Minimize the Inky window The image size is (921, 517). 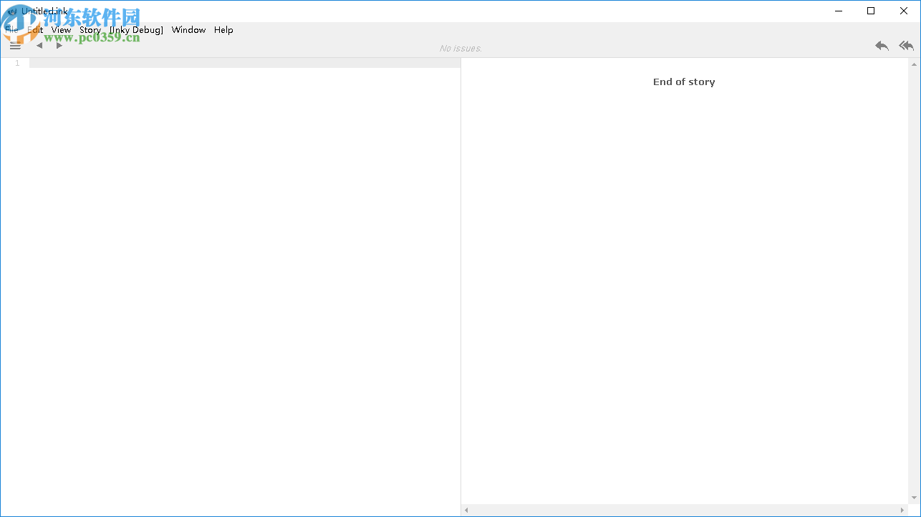pos(838,11)
